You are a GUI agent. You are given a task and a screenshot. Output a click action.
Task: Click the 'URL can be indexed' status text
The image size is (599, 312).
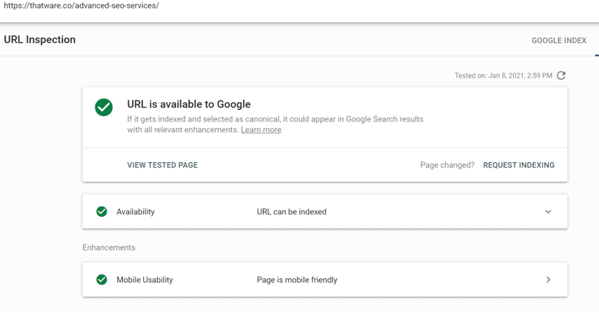coord(291,212)
